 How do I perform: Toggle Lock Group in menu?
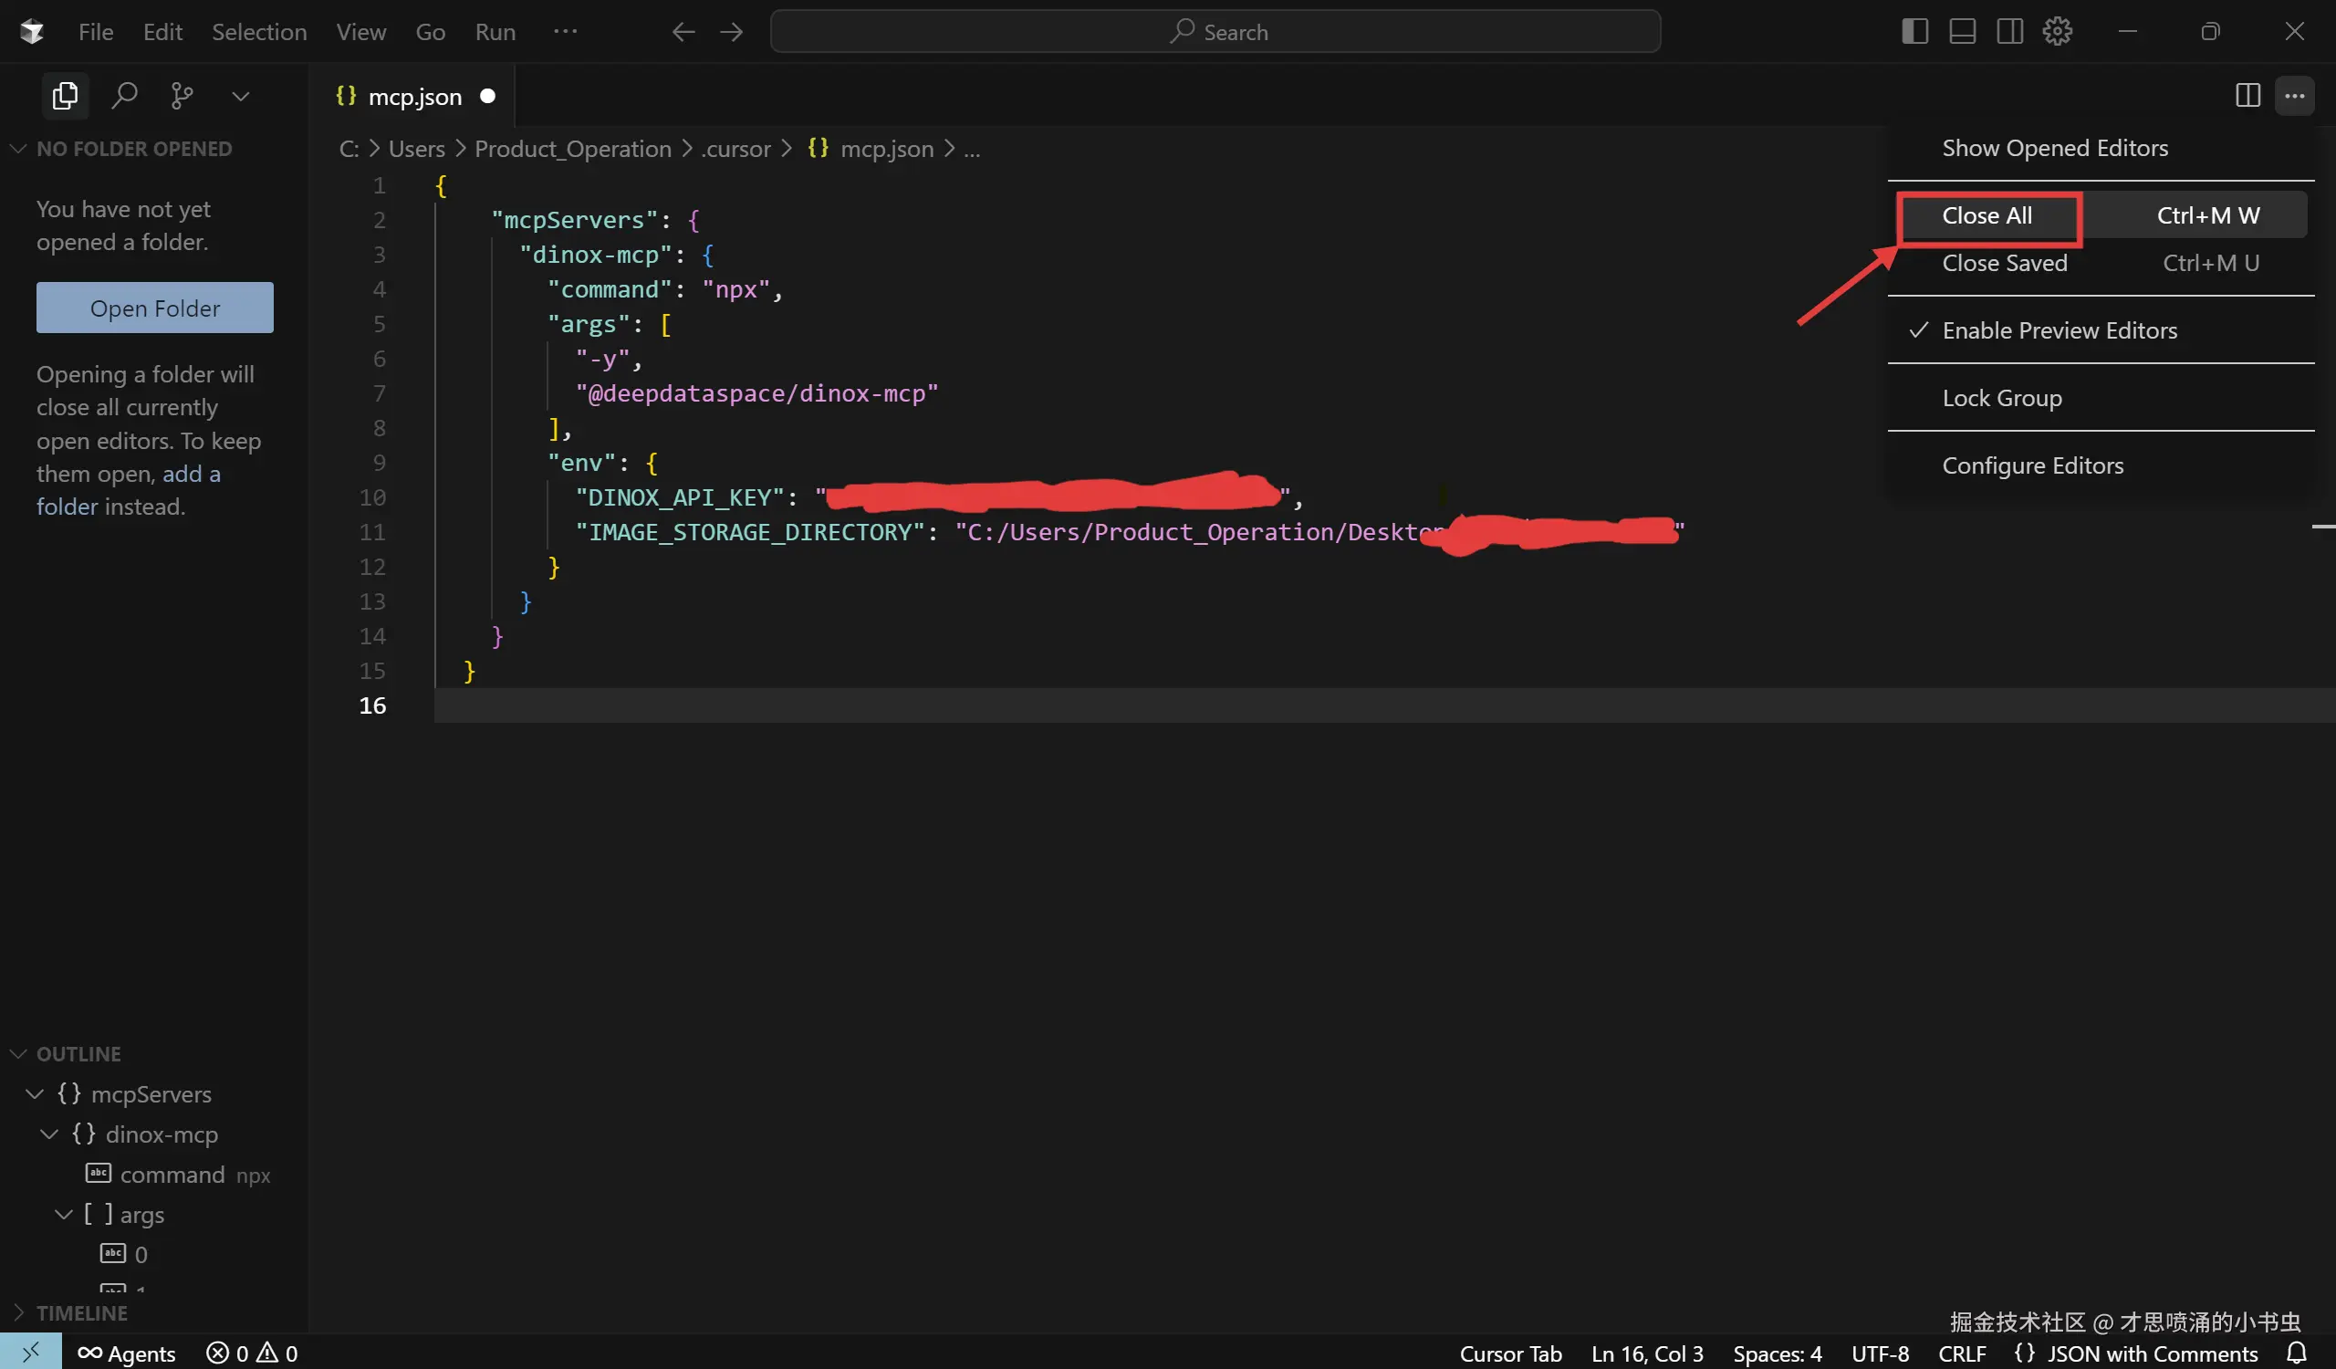click(2001, 399)
